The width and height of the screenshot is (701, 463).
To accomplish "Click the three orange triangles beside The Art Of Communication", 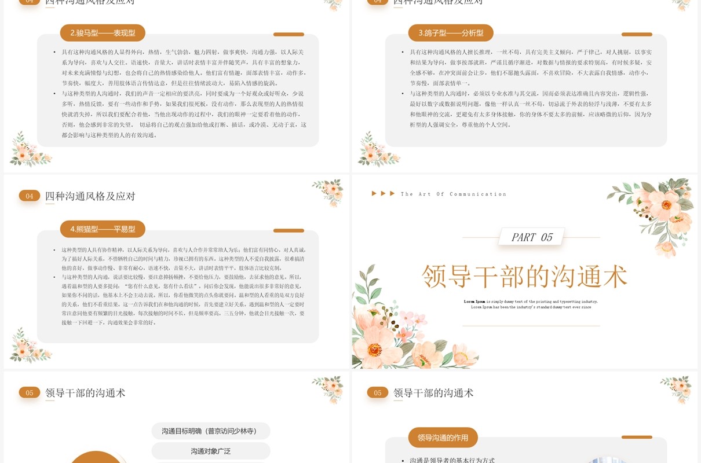I will (384, 194).
